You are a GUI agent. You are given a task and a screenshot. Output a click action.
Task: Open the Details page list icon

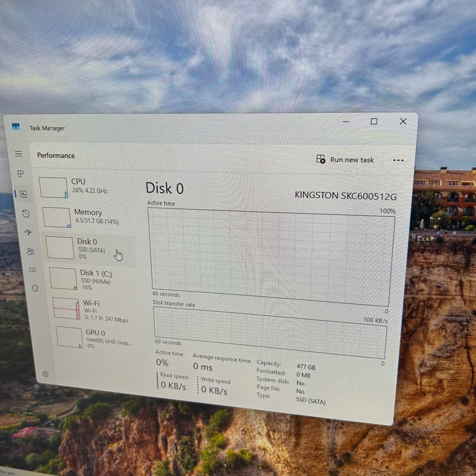(33, 270)
